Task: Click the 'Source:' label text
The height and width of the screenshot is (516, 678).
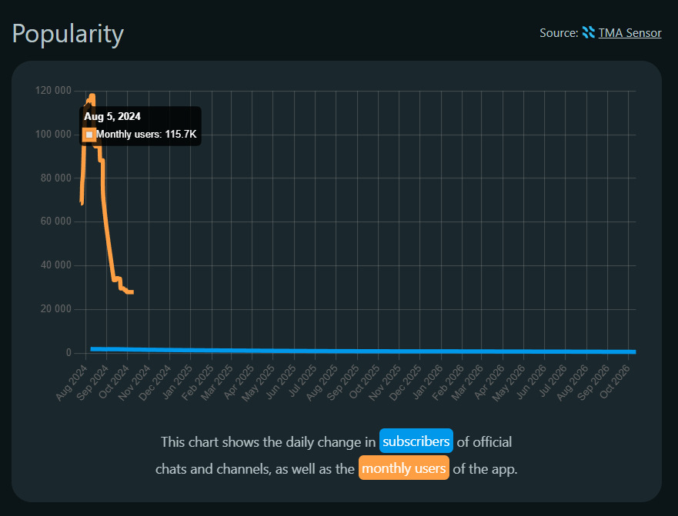Action: click(x=559, y=33)
